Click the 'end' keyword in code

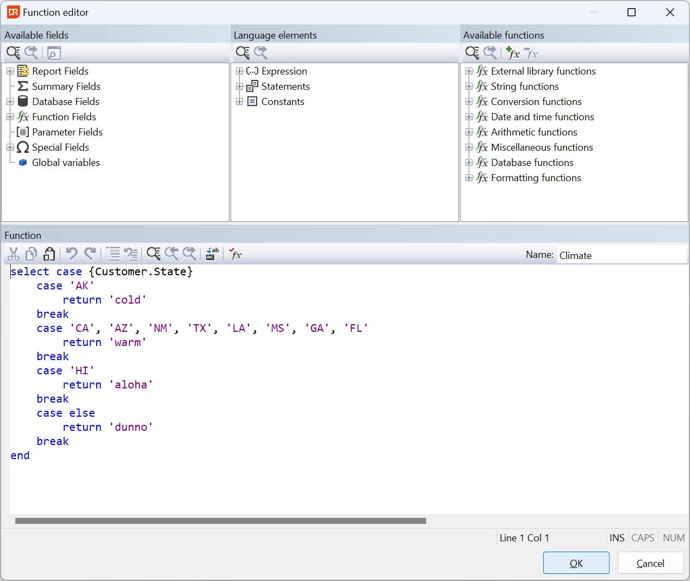coord(20,455)
